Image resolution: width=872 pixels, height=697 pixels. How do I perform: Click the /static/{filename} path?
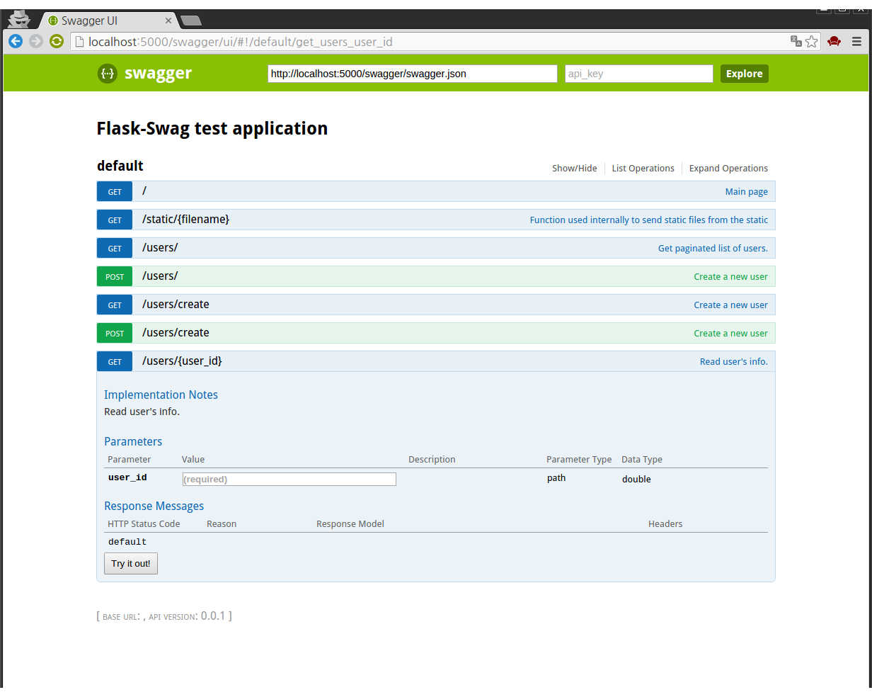(x=185, y=220)
